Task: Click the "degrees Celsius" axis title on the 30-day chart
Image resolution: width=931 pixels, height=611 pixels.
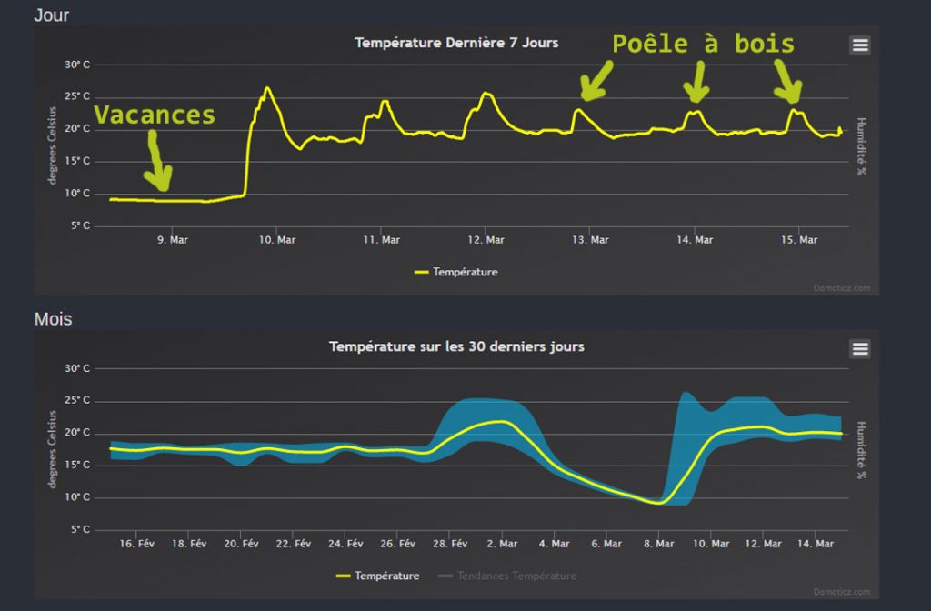Action: click(52, 449)
